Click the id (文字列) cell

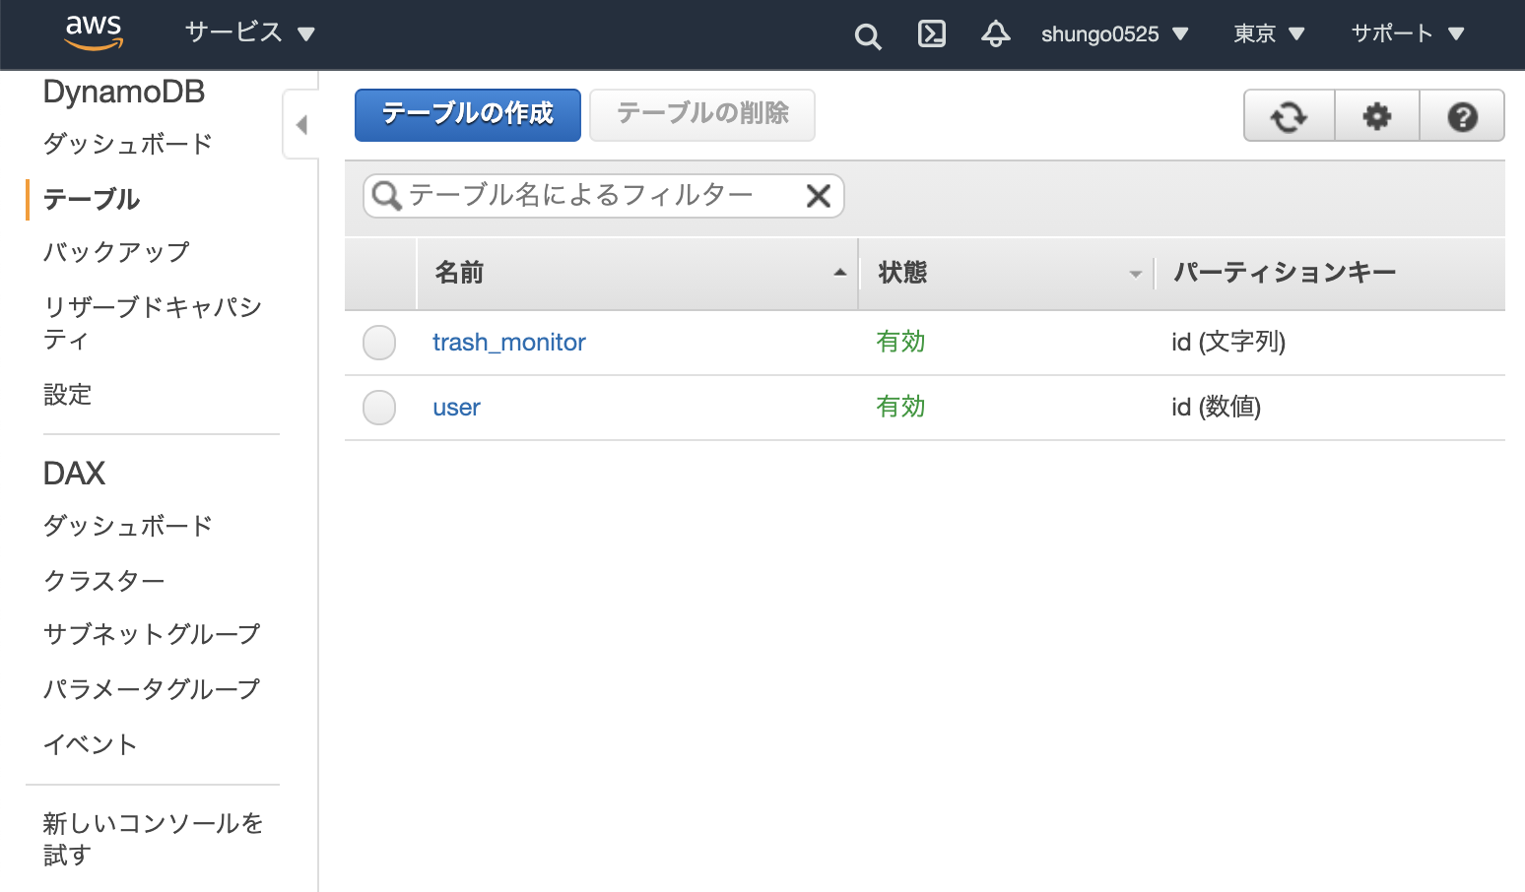1228,342
